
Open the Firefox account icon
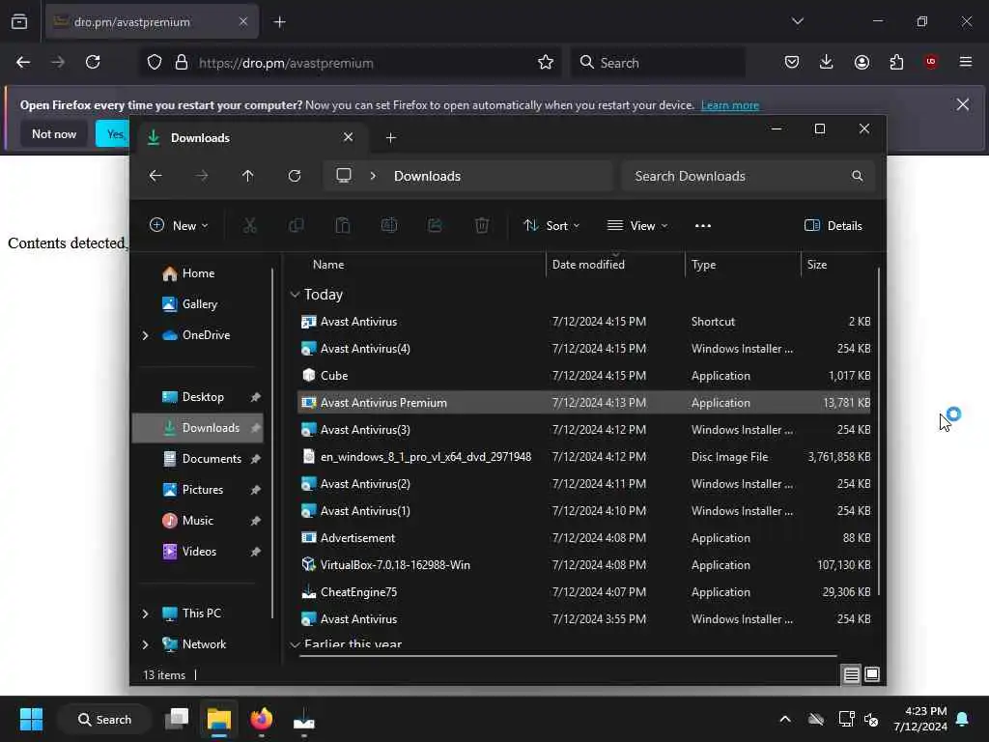tap(862, 62)
